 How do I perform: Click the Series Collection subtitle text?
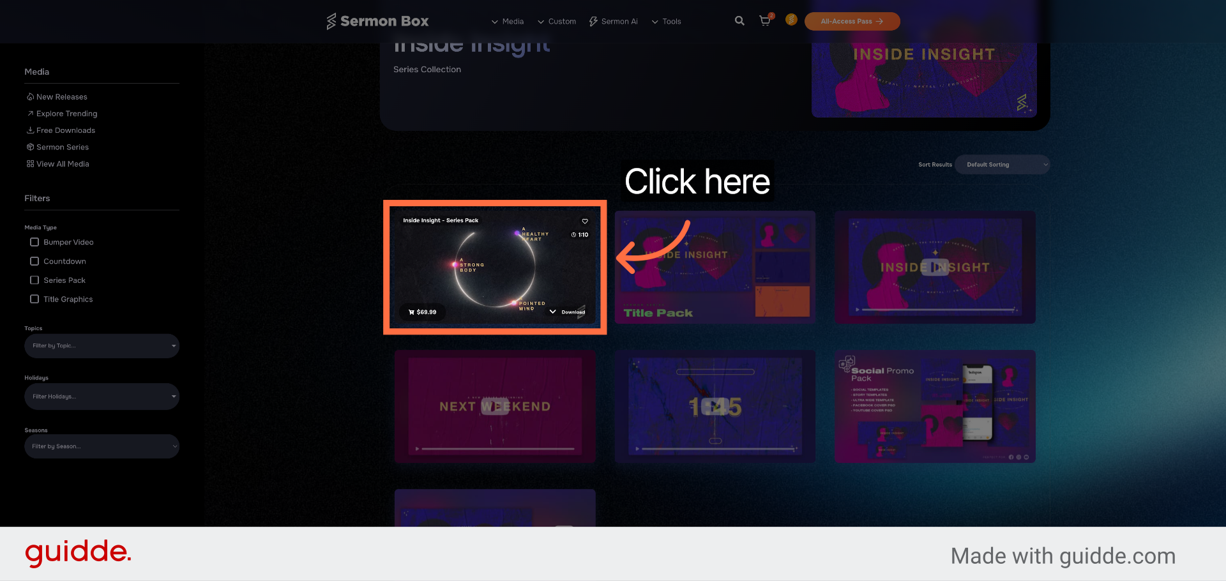coord(427,70)
